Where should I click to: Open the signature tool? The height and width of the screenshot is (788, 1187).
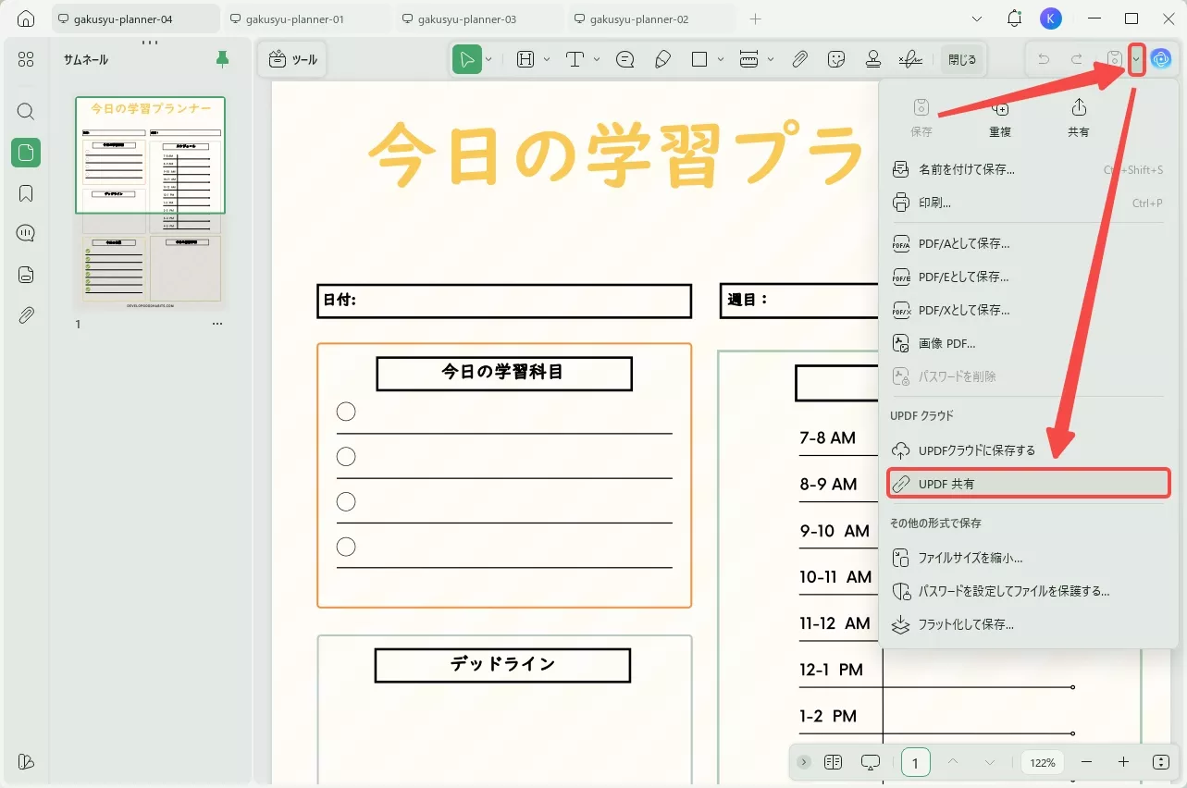coord(909,58)
